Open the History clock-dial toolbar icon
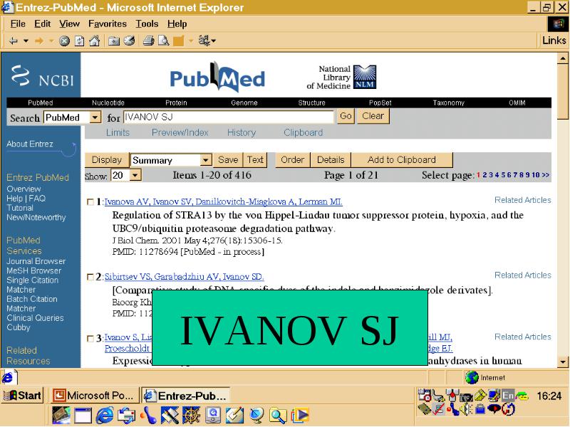 click(x=129, y=41)
